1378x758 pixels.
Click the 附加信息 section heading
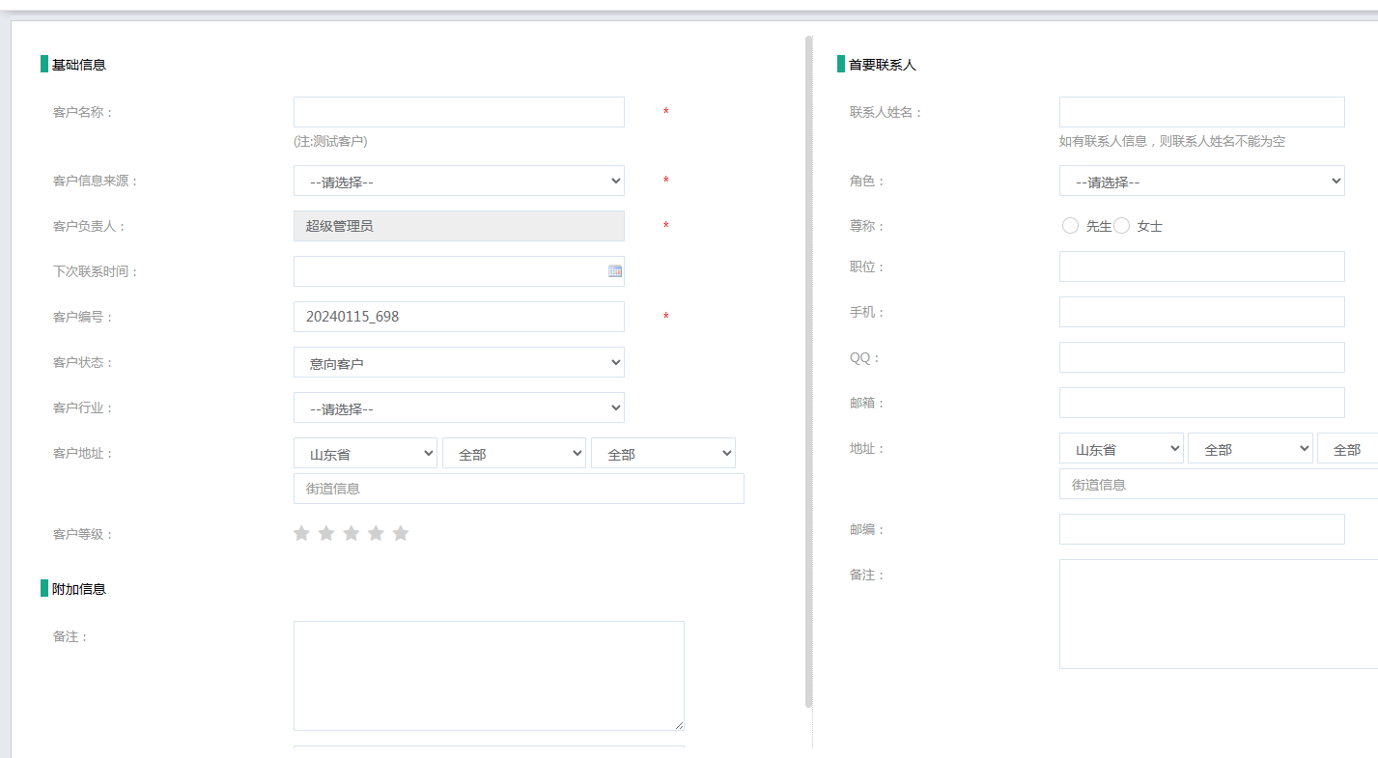(x=79, y=589)
